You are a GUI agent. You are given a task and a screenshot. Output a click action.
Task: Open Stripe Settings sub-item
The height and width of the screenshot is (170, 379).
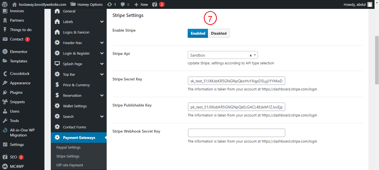[x=68, y=156]
